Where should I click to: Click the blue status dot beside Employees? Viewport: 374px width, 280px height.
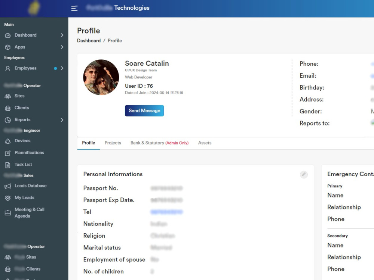tap(55, 69)
